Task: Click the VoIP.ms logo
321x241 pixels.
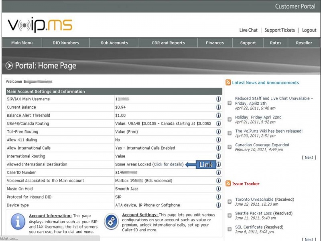Action: point(40,25)
